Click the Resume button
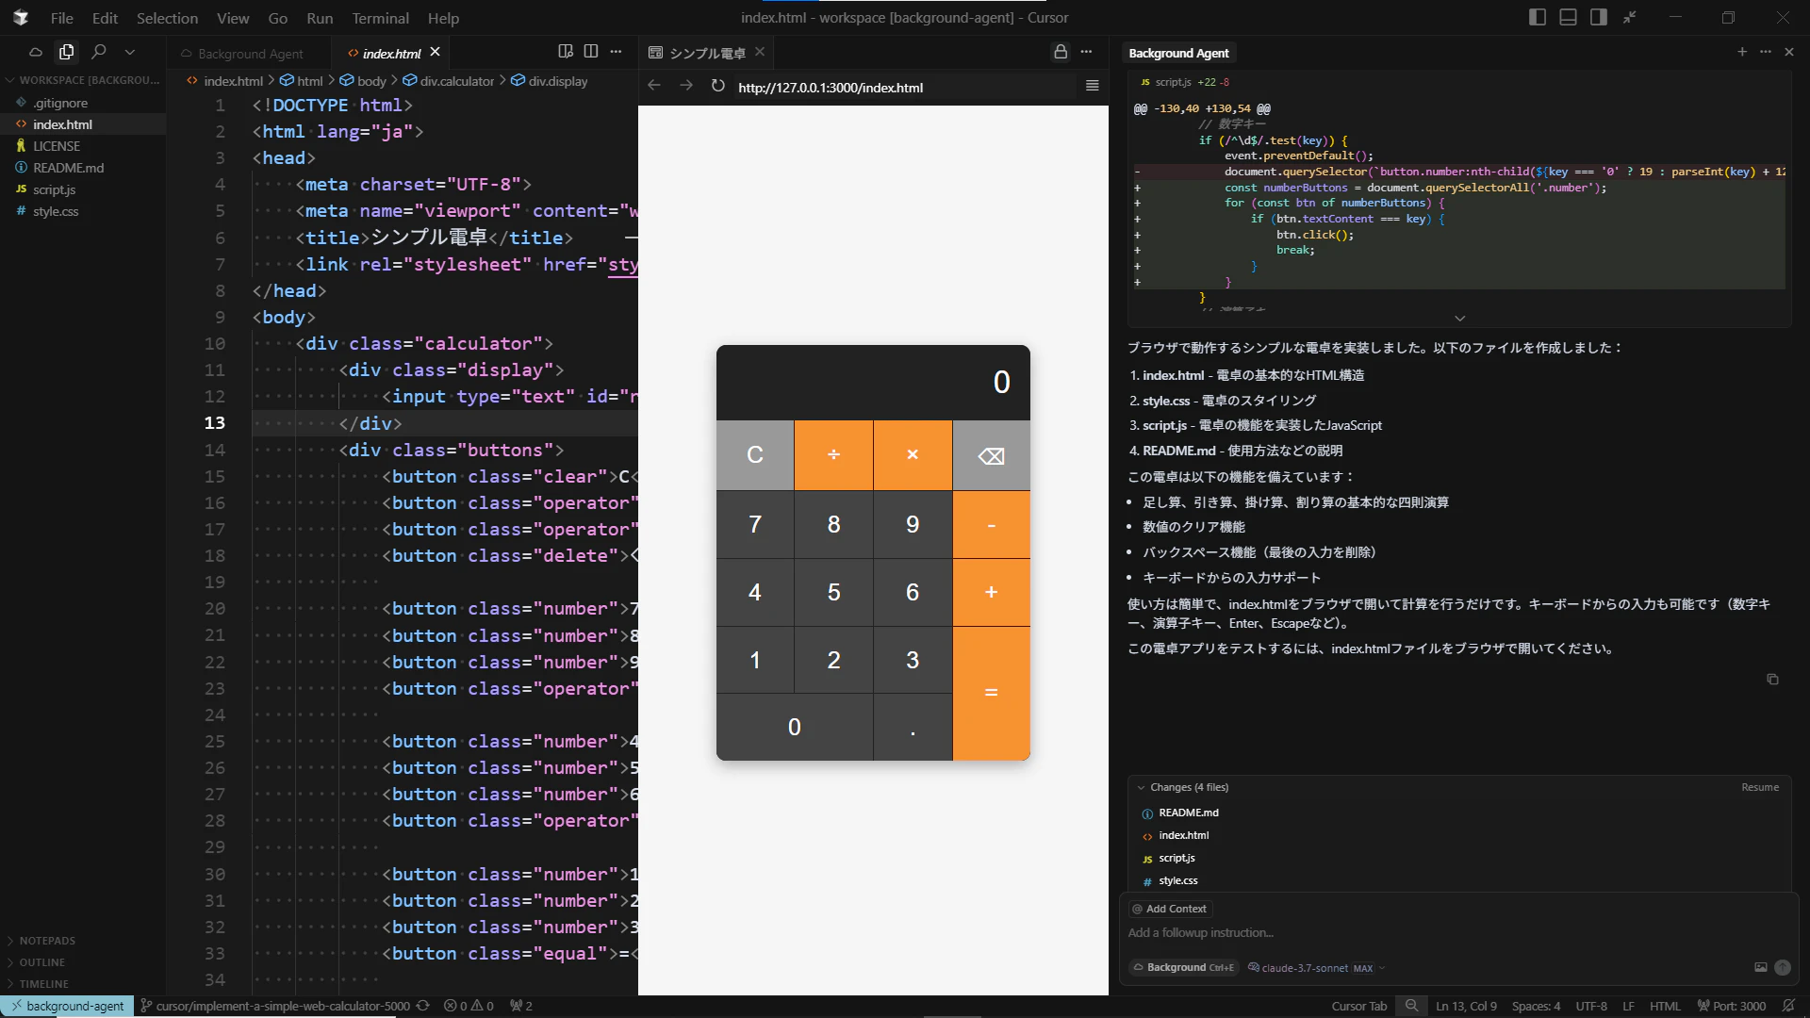The height and width of the screenshot is (1018, 1810). tap(1759, 787)
